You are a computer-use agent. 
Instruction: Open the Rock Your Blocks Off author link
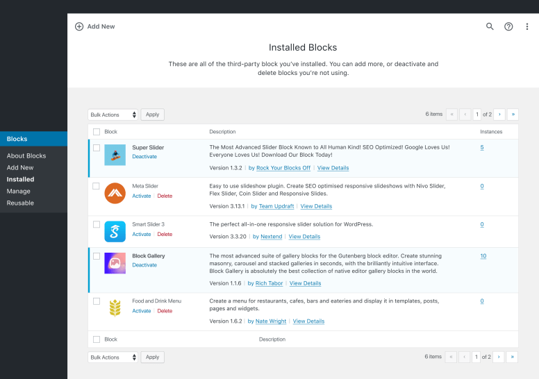pos(283,168)
